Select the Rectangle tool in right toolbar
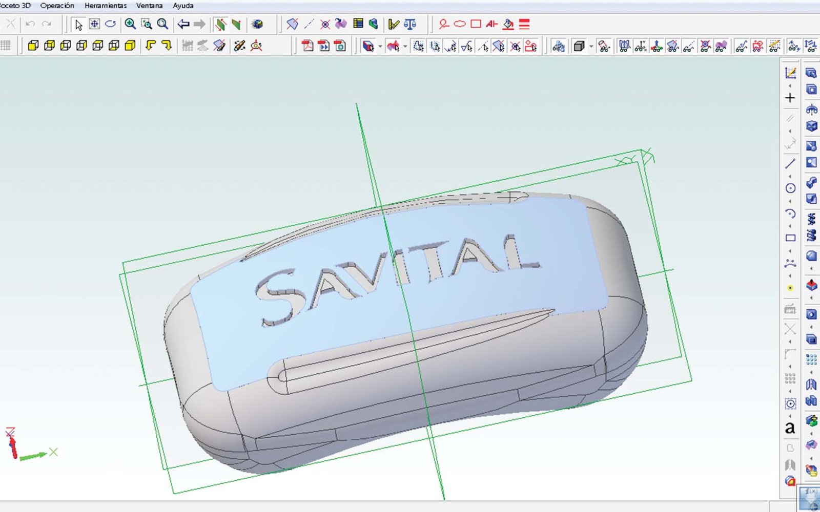 point(790,238)
